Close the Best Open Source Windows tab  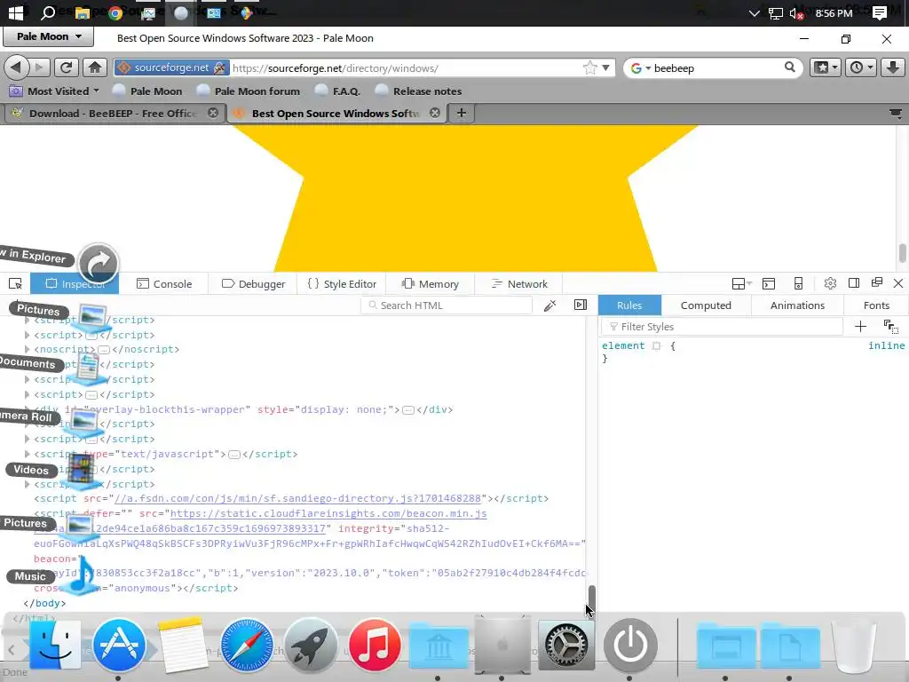(435, 113)
